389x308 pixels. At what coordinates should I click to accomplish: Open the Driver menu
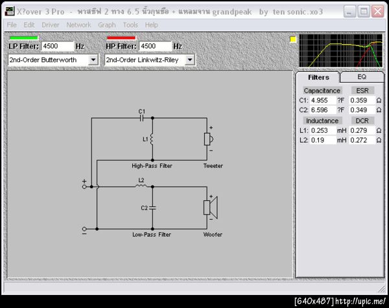click(51, 25)
